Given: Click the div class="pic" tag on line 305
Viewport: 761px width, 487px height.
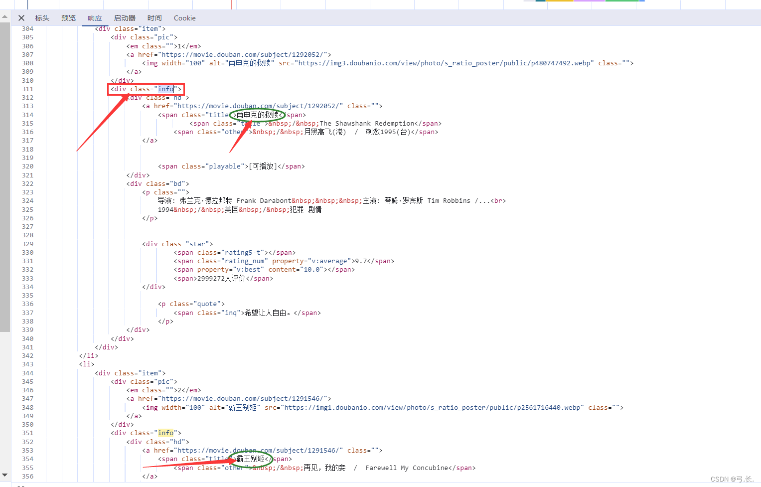Looking at the screenshot, I should point(144,37).
